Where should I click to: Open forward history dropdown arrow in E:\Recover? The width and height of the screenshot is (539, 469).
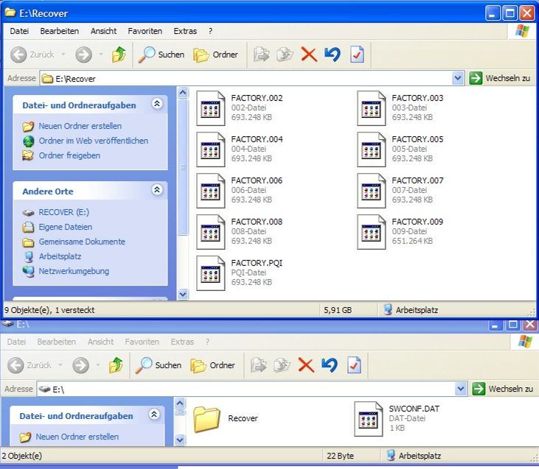(101, 54)
